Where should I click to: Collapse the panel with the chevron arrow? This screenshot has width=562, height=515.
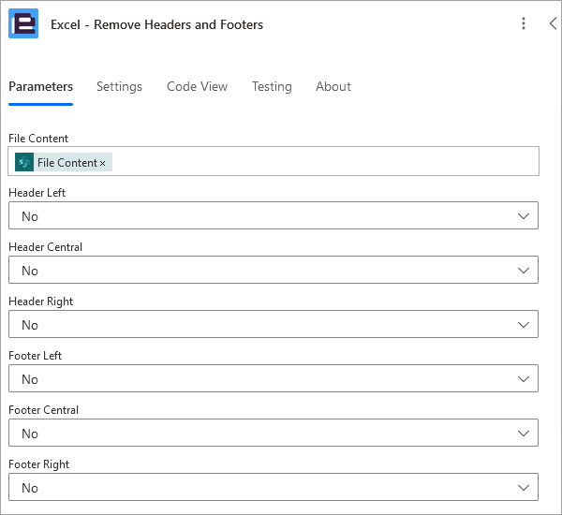(553, 24)
